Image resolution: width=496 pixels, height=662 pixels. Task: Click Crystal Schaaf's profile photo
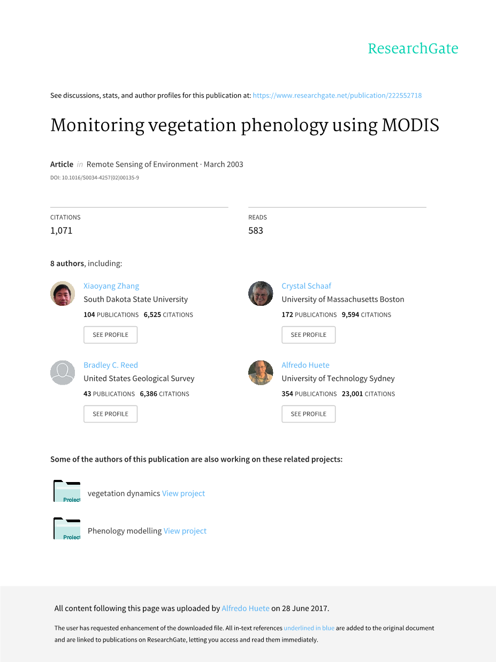pos(261,294)
